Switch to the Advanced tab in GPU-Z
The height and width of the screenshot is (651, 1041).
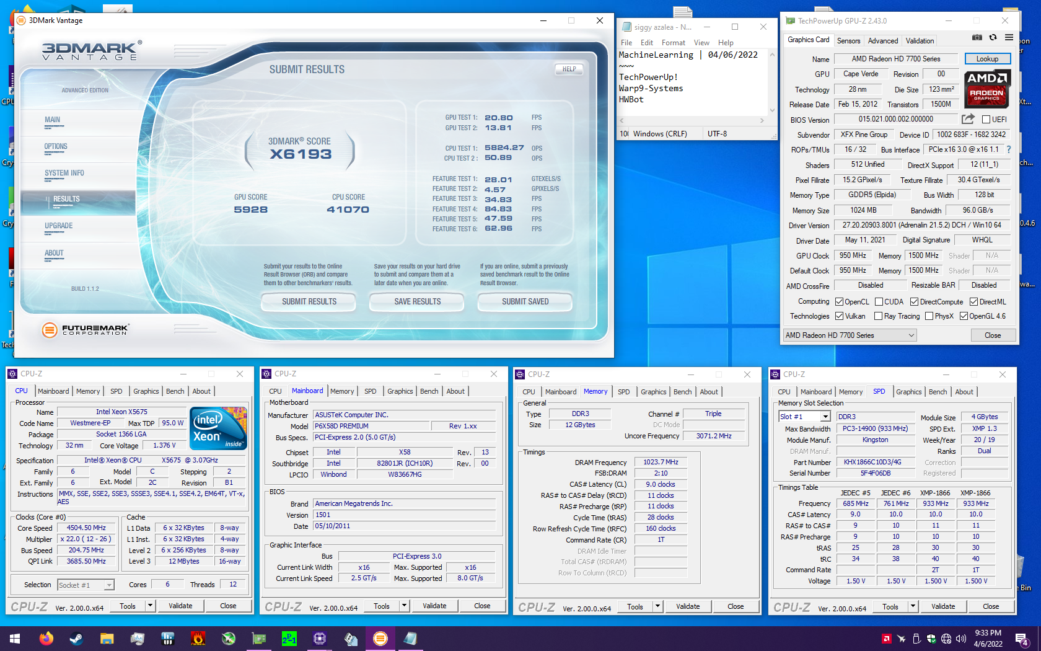882,41
